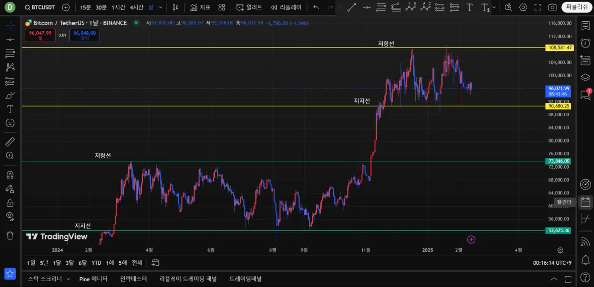Screen dimensions: 594x287
Task: Open the brush drawing tools
Action: [10, 95]
